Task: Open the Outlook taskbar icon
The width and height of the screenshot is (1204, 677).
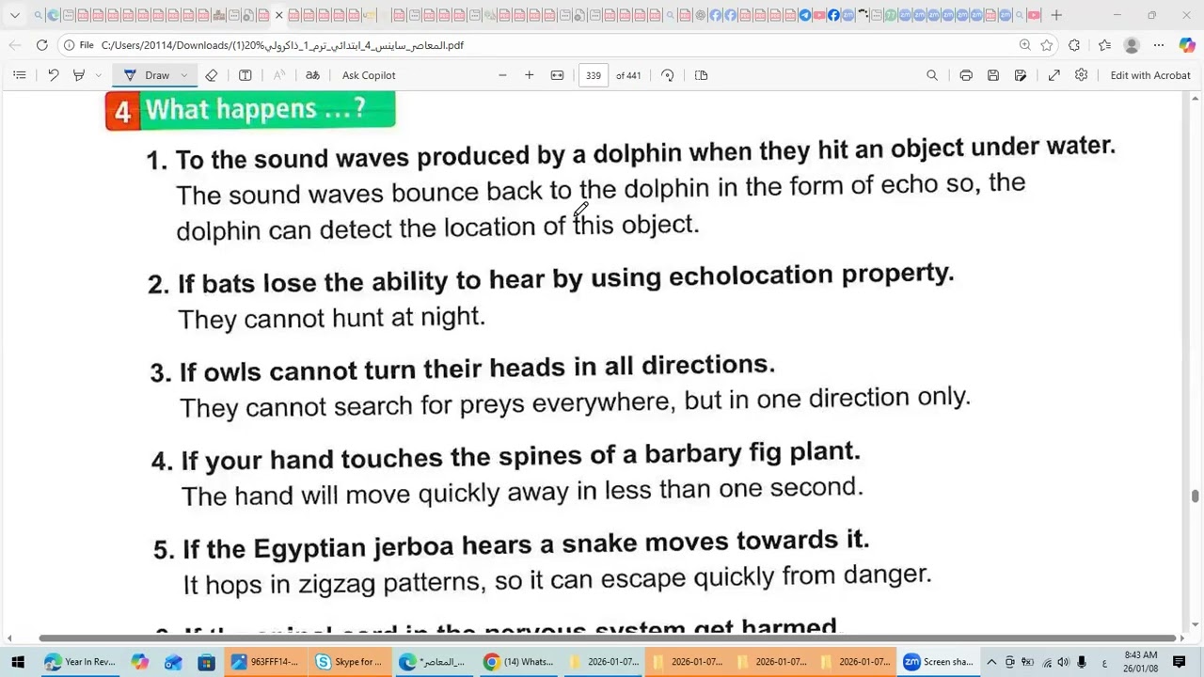Action: coord(173,662)
